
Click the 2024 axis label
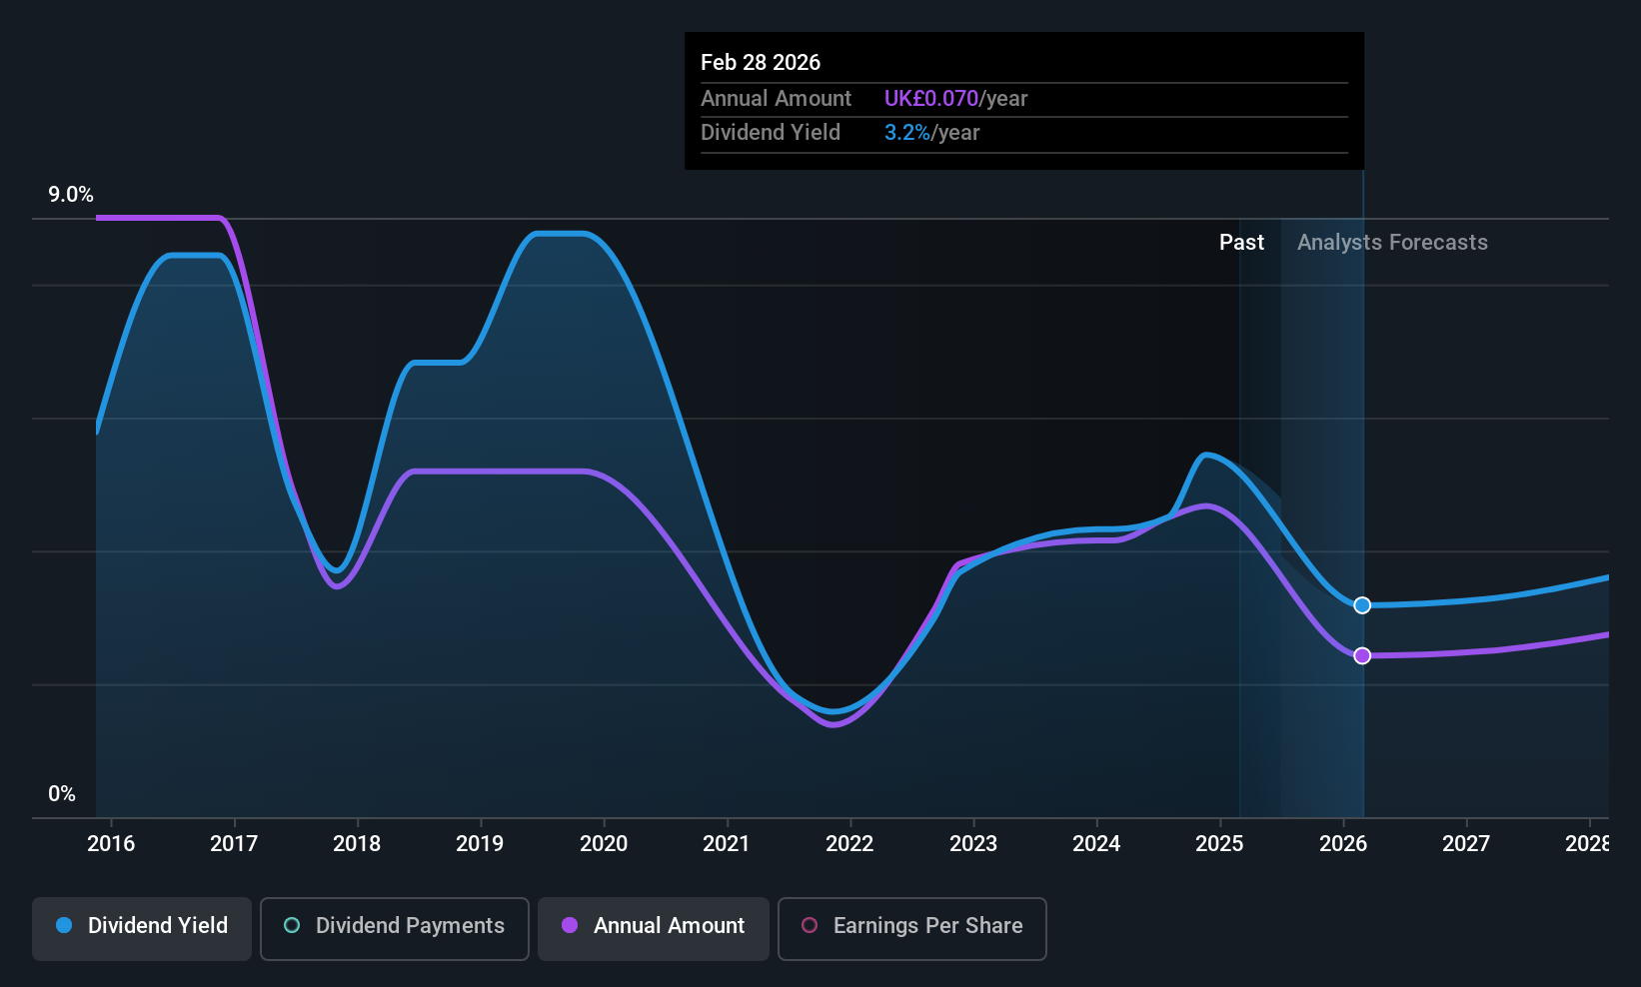1096,844
